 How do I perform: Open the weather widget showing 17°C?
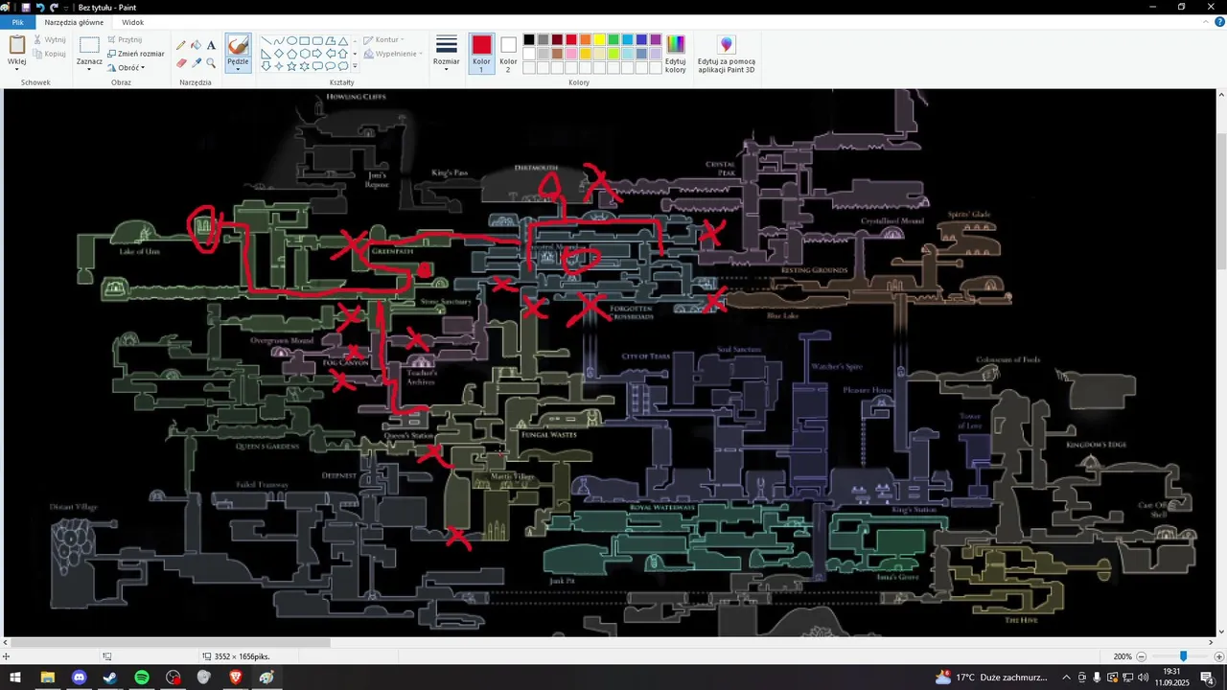(x=992, y=678)
